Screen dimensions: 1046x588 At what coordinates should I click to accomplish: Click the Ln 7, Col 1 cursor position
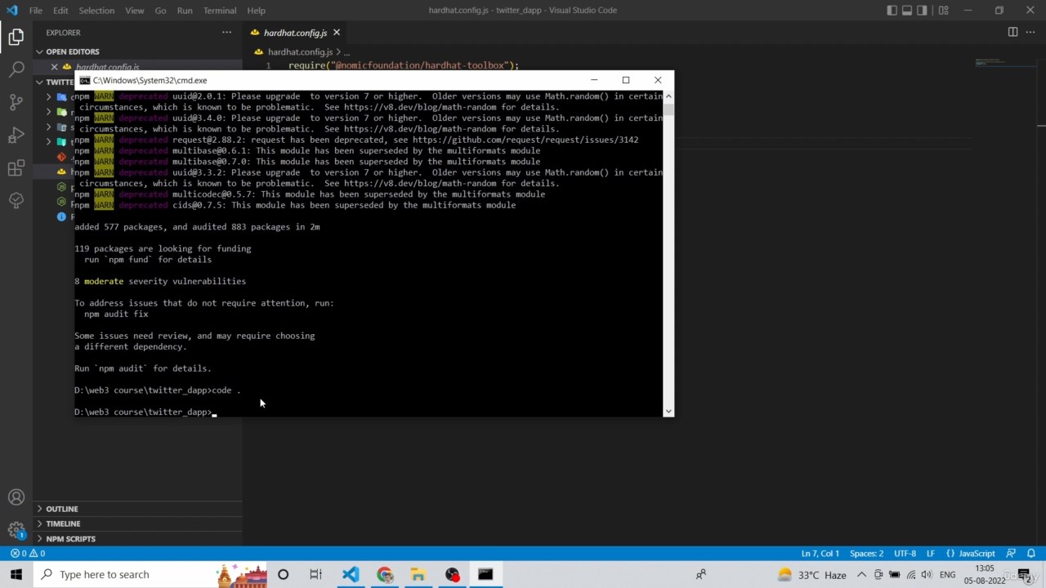point(820,553)
